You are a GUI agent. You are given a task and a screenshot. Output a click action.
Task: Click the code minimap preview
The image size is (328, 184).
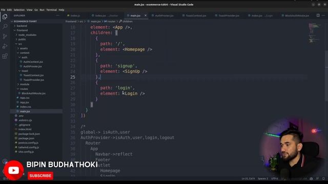pyautogui.click(x=315, y=33)
